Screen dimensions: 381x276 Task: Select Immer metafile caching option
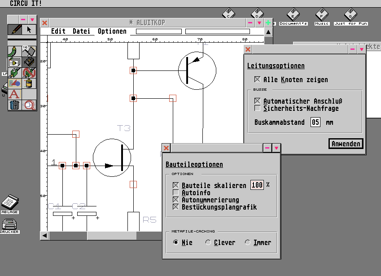(x=248, y=242)
